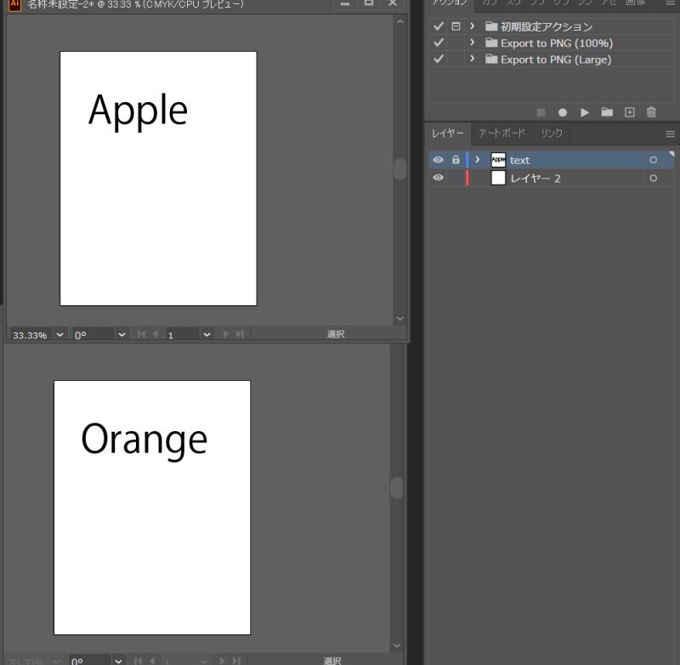Create a new action with the plus icon
680x665 pixels.
click(x=629, y=111)
